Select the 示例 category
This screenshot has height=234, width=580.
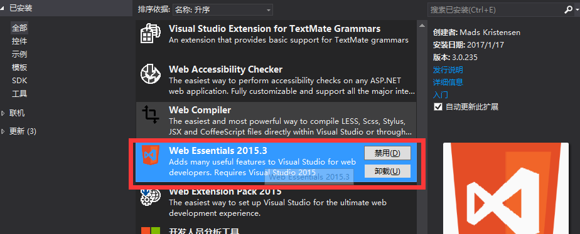point(19,54)
